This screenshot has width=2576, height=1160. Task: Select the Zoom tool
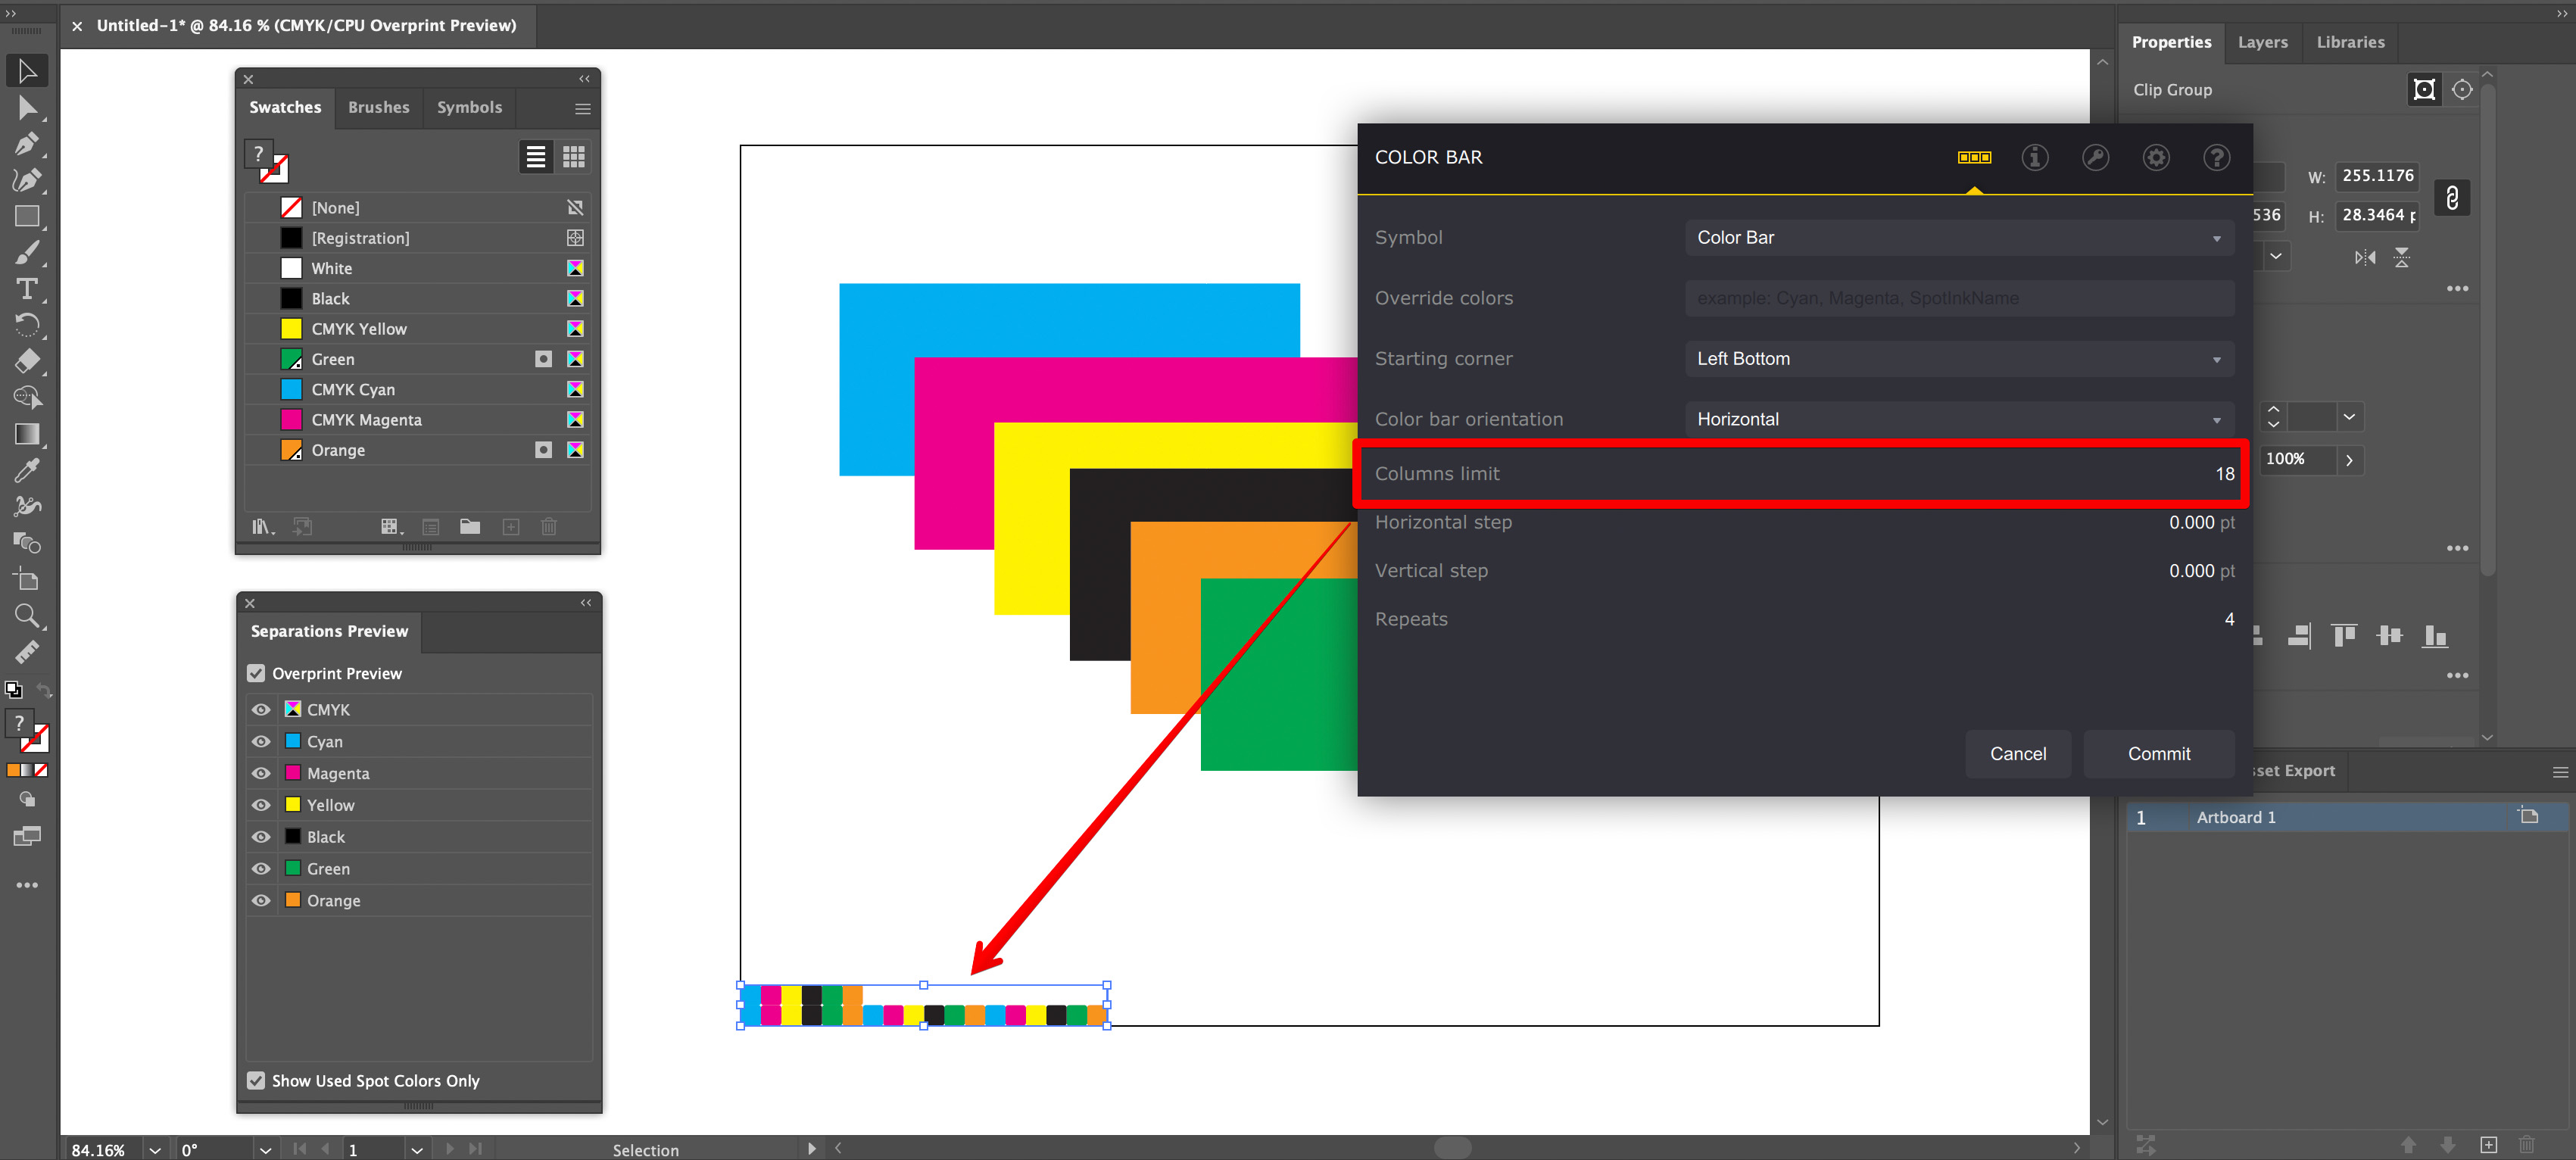[x=27, y=616]
